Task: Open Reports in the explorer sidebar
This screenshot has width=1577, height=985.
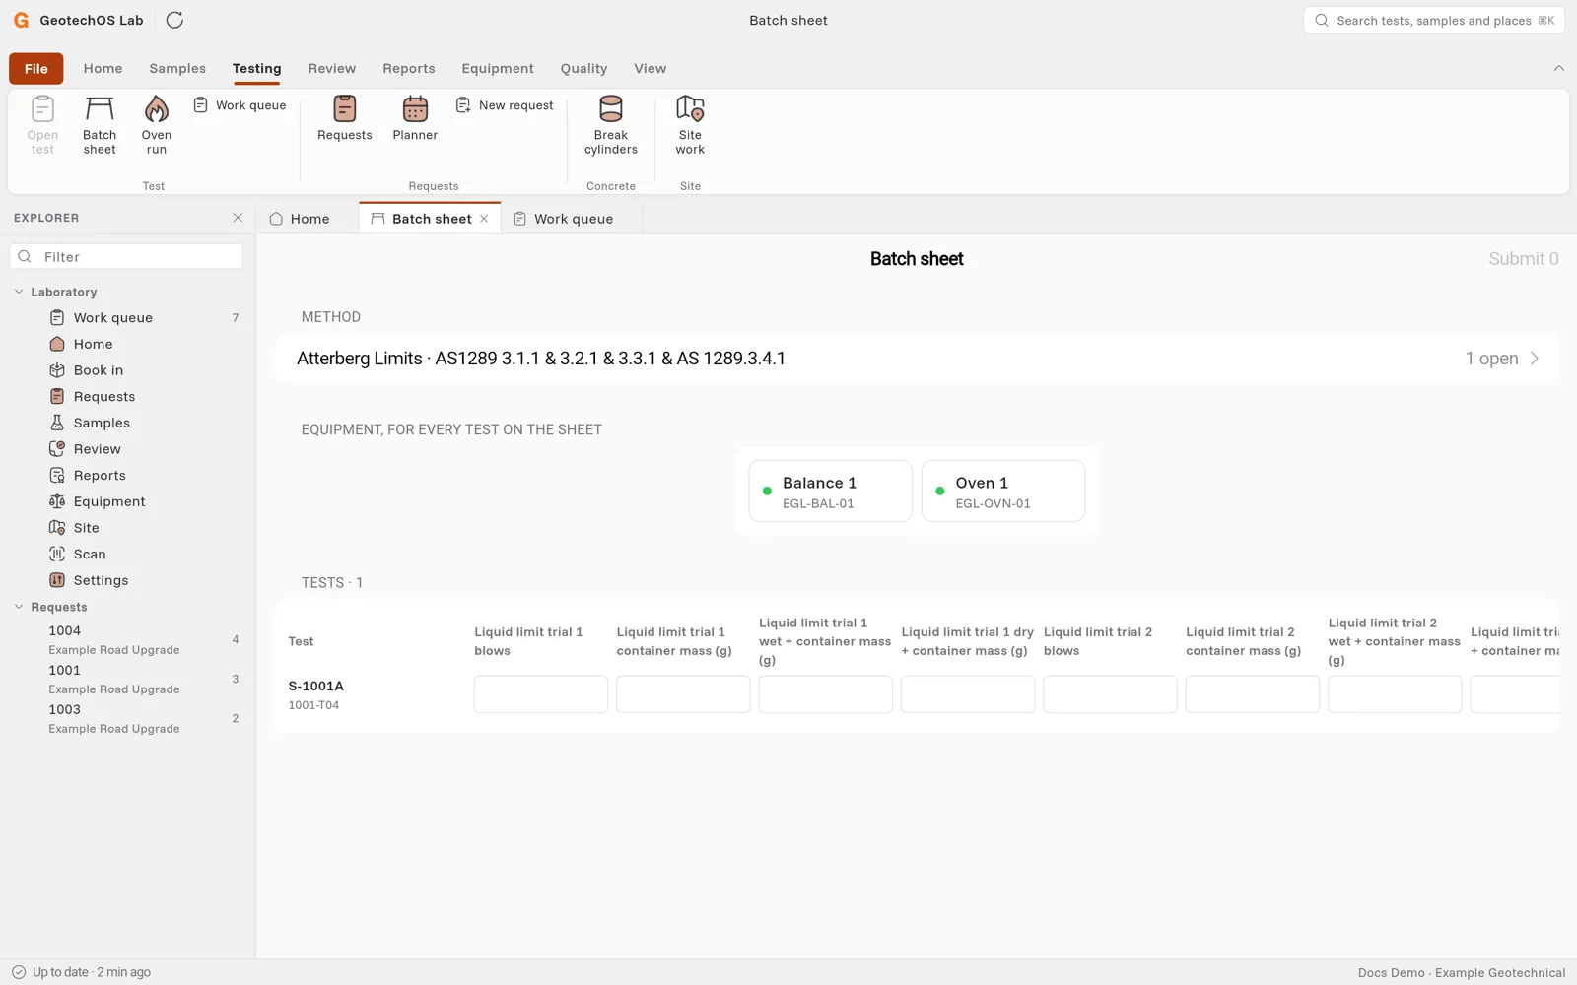Action: pos(126,475)
